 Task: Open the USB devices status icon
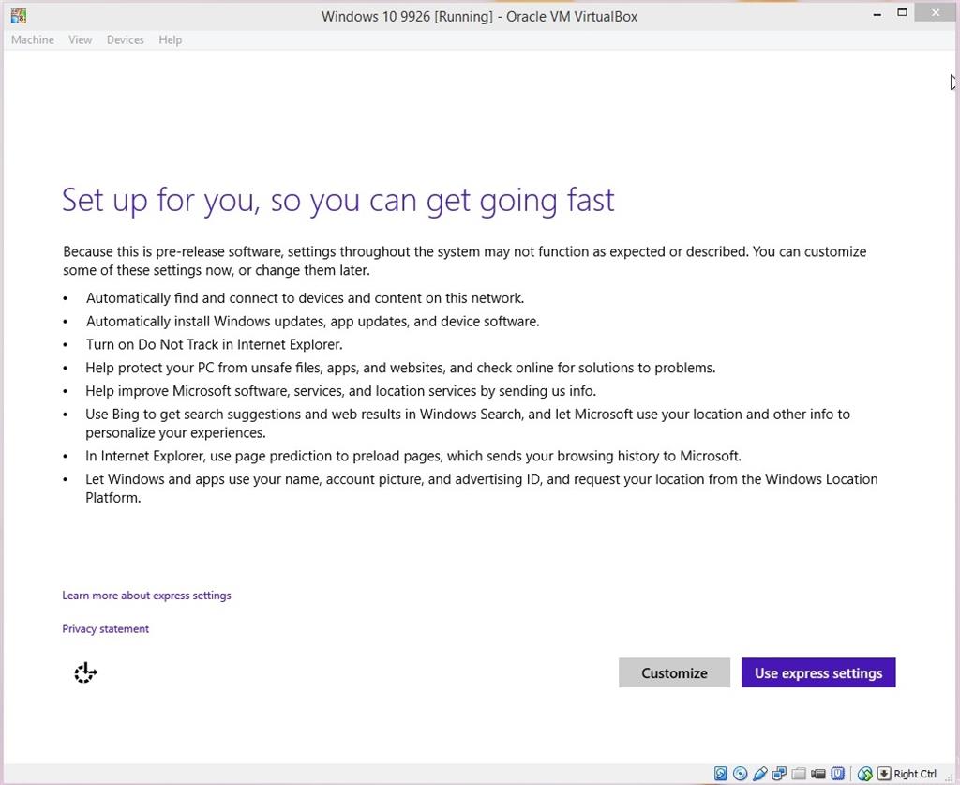(759, 774)
